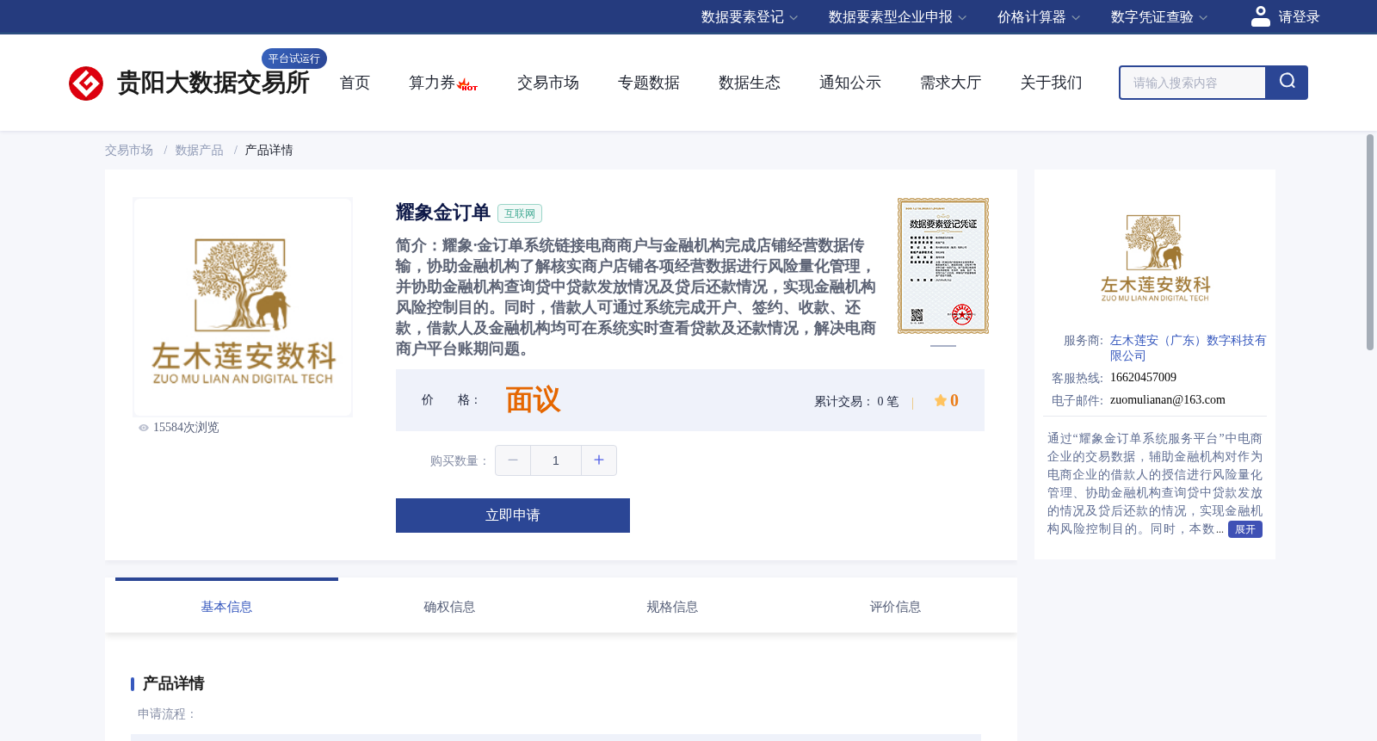Expand the 数据要素型企业申报 dropdown

pyautogui.click(x=898, y=17)
